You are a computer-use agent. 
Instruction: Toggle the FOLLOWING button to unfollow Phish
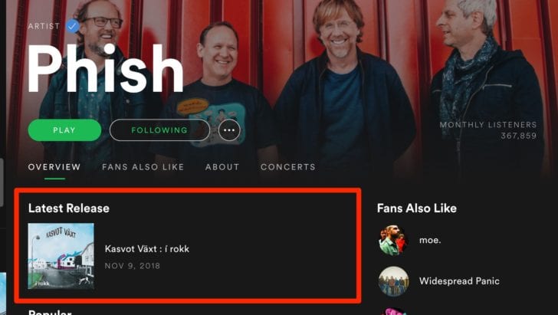[159, 130]
